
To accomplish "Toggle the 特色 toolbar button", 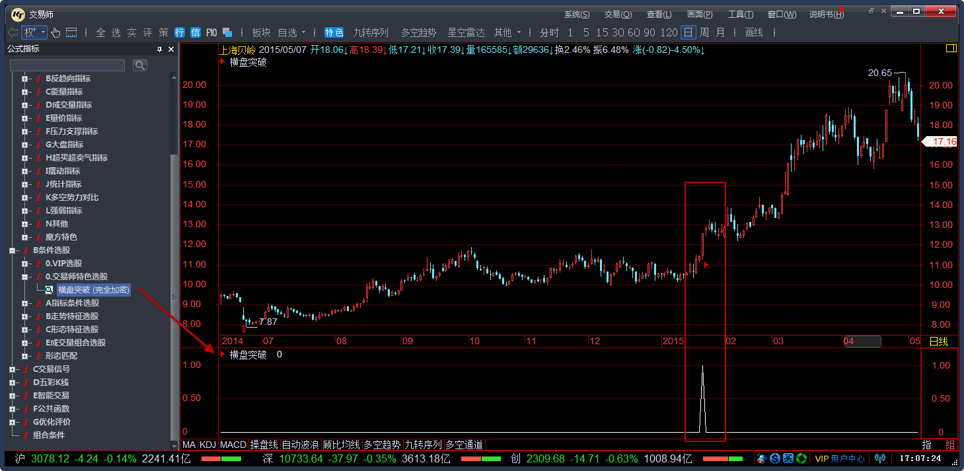I will click(x=334, y=32).
